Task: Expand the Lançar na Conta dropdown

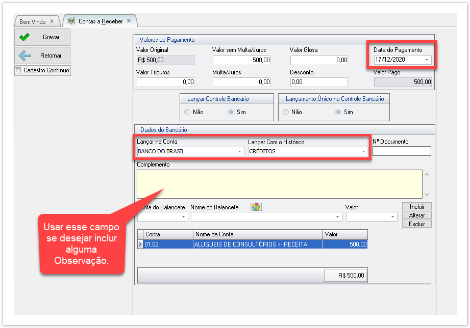Action: coord(240,152)
